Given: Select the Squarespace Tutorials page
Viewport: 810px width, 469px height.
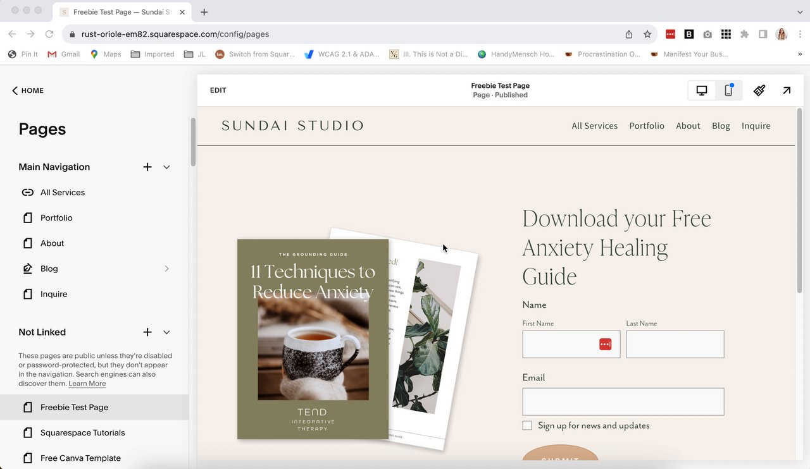Looking at the screenshot, I should pos(94,433).
